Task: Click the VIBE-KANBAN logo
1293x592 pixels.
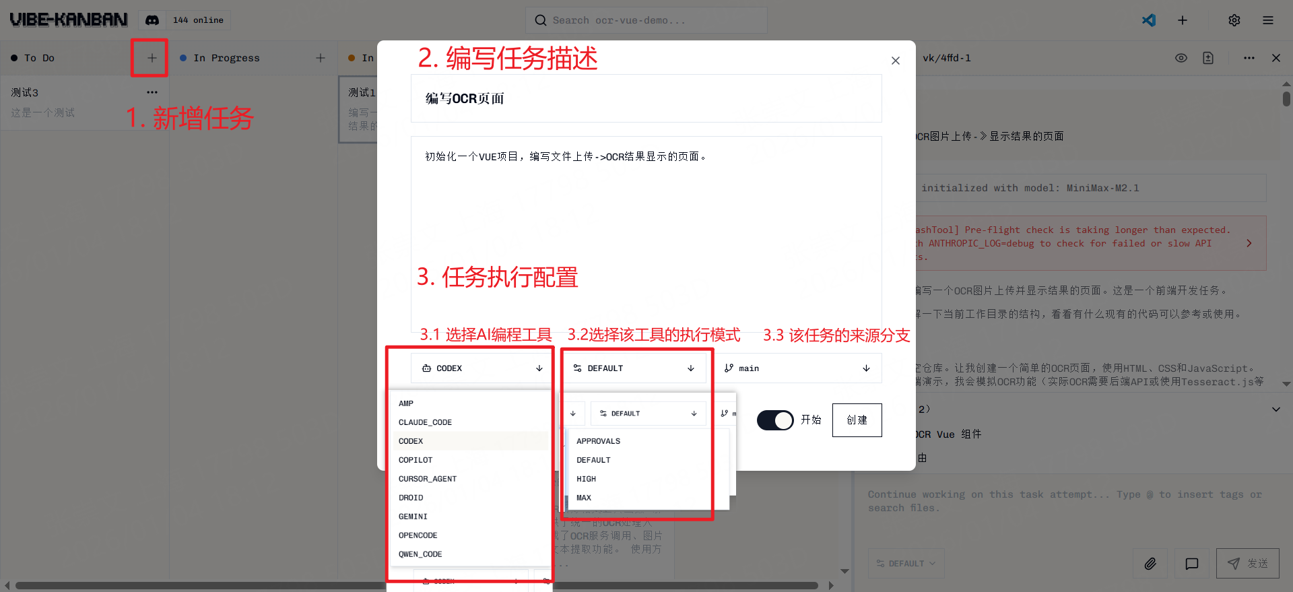Action: click(69, 20)
